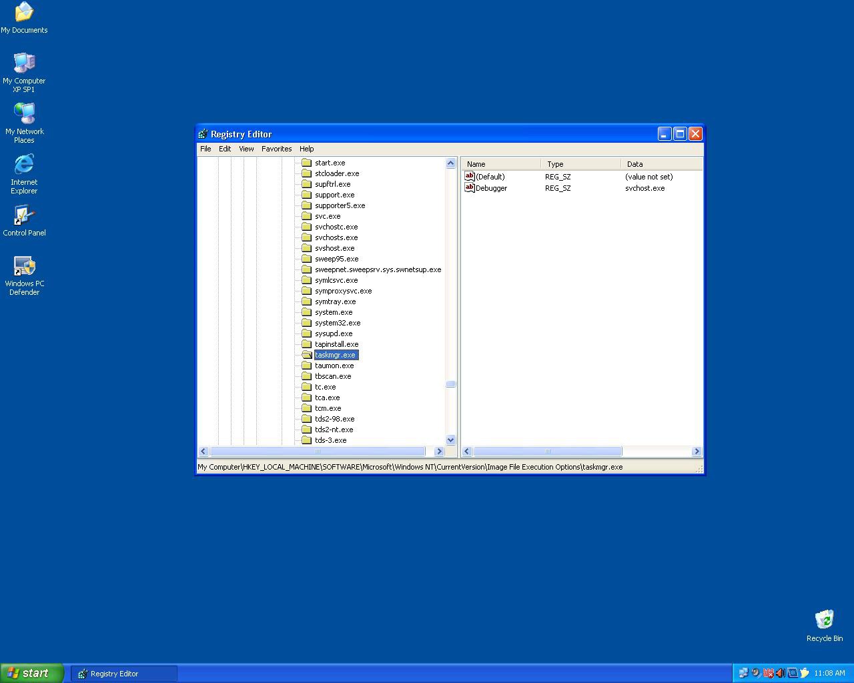Select the system32.exe registry key

point(337,323)
